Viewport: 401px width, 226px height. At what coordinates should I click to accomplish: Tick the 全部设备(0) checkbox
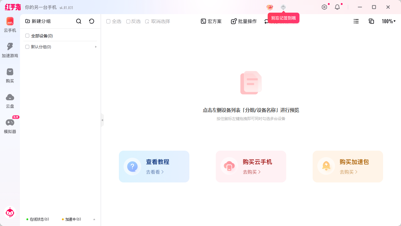tap(27, 36)
